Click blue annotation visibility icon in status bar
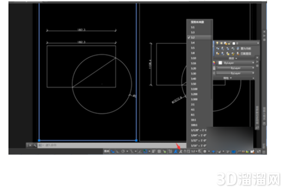Screen dimensions: 282x187 (x=176, y=152)
